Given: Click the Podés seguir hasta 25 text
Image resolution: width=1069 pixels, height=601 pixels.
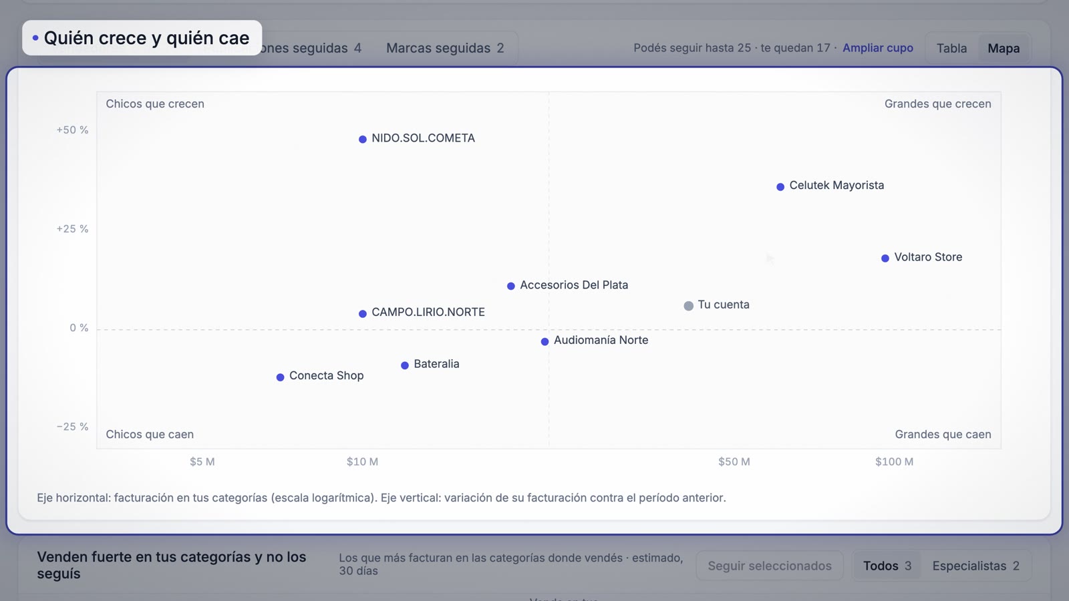Looking at the screenshot, I should [x=692, y=48].
